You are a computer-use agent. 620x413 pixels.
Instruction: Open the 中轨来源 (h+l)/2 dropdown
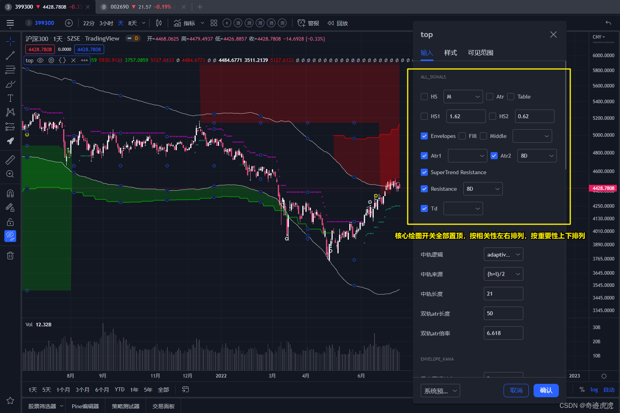(504, 274)
